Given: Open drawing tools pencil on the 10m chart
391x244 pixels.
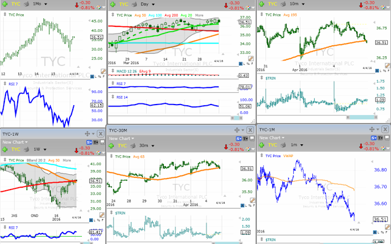Looking at the screenshot, I should [387, 65].
